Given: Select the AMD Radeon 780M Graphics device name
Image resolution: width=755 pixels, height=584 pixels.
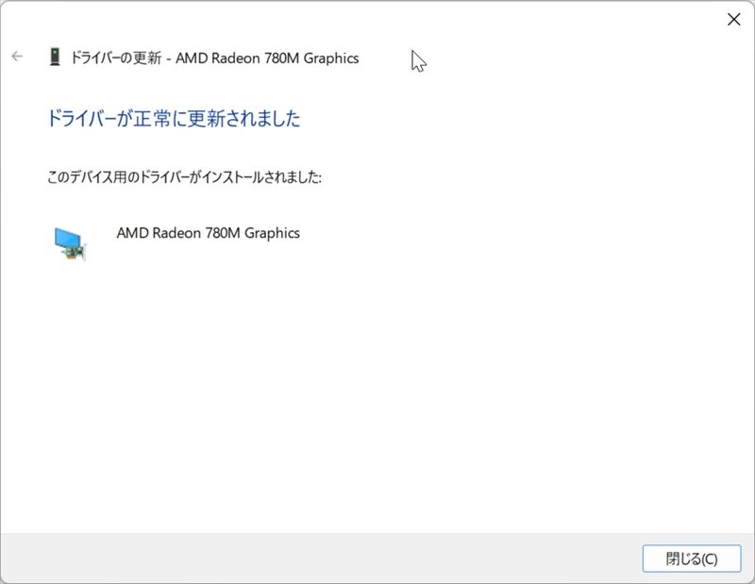Looking at the screenshot, I should click(x=208, y=233).
